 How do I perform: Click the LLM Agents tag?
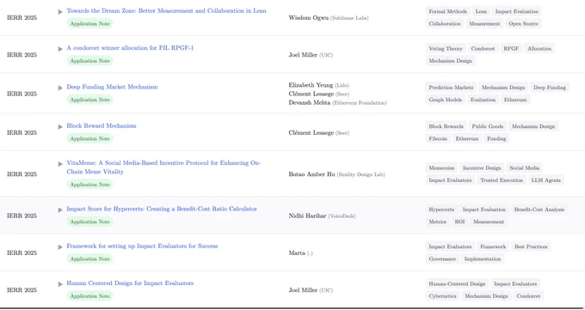(546, 180)
